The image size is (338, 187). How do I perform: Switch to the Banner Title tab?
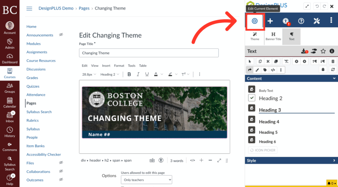[273, 36]
